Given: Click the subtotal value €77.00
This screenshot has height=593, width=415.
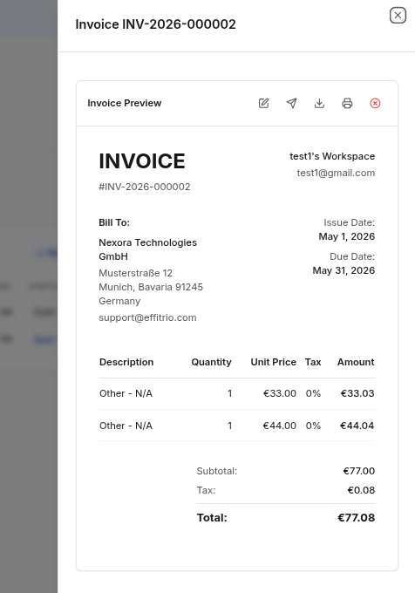Looking at the screenshot, I should (x=358, y=471).
